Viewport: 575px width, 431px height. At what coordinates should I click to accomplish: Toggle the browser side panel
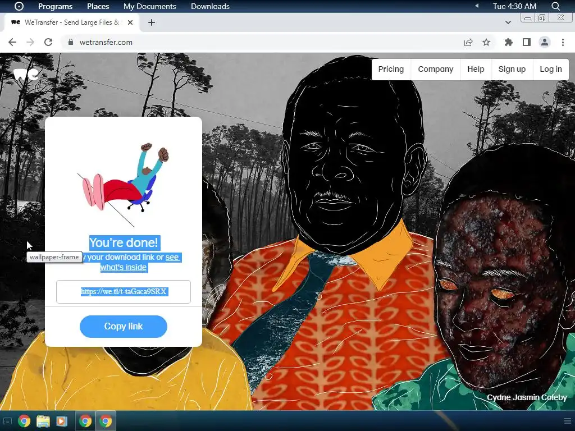click(x=527, y=42)
